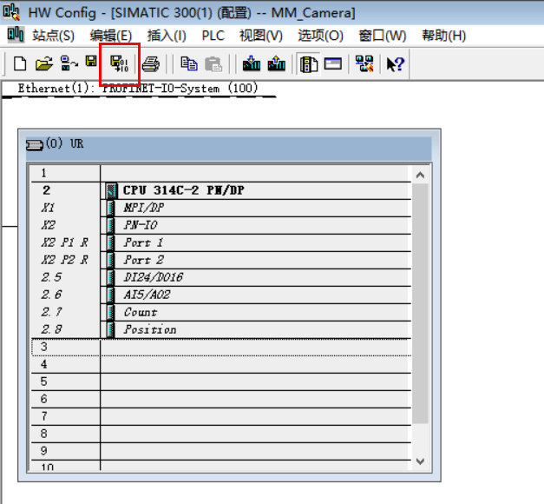Click the Save and Compile icon

point(120,64)
